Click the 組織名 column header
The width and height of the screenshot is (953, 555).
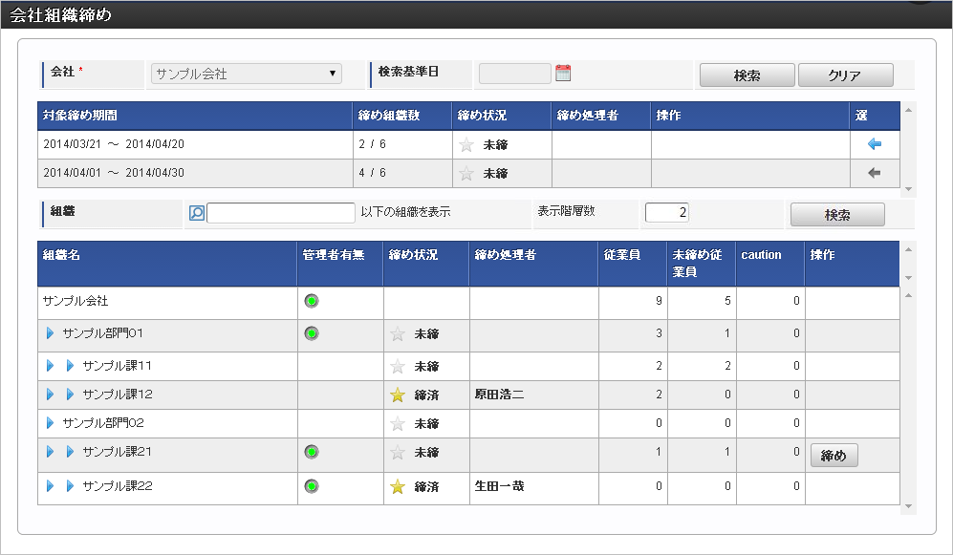pyautogui.click(x=167, y=264)
